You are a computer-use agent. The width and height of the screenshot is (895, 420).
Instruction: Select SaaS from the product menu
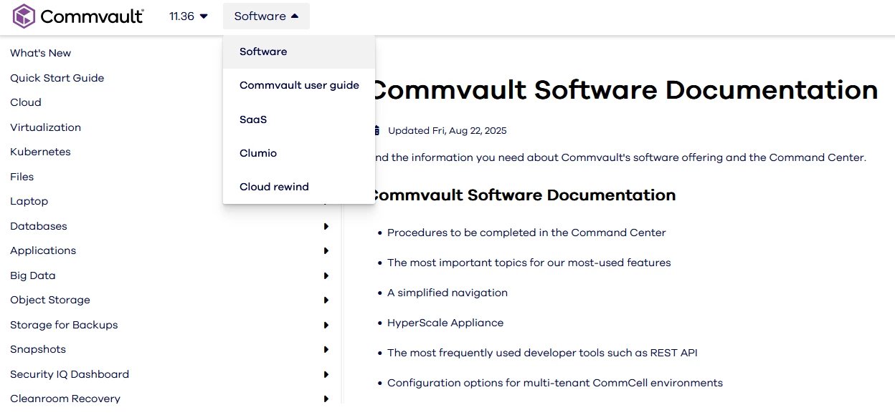point(299,119)
